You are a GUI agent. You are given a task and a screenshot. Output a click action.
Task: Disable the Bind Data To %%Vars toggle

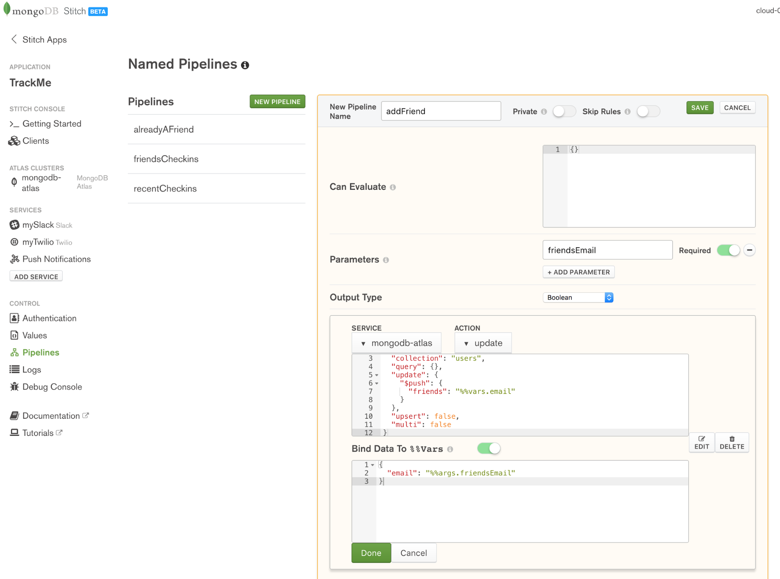[488, 448]
